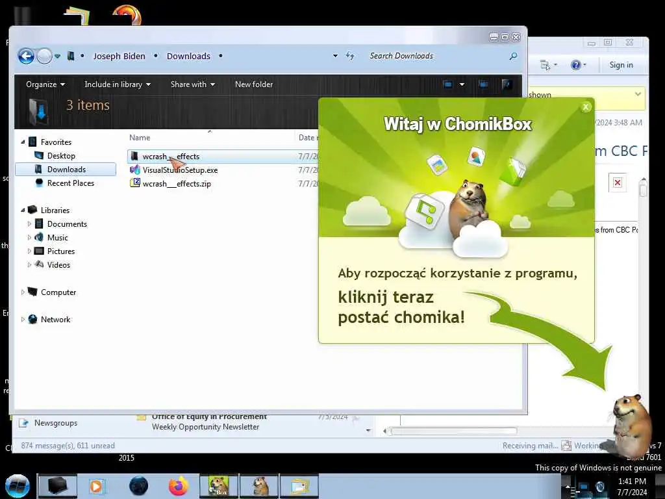Screen dimensions: 665x499
Task: Click the wcrash__effects.zip archive icon
Action: [135, 183]
